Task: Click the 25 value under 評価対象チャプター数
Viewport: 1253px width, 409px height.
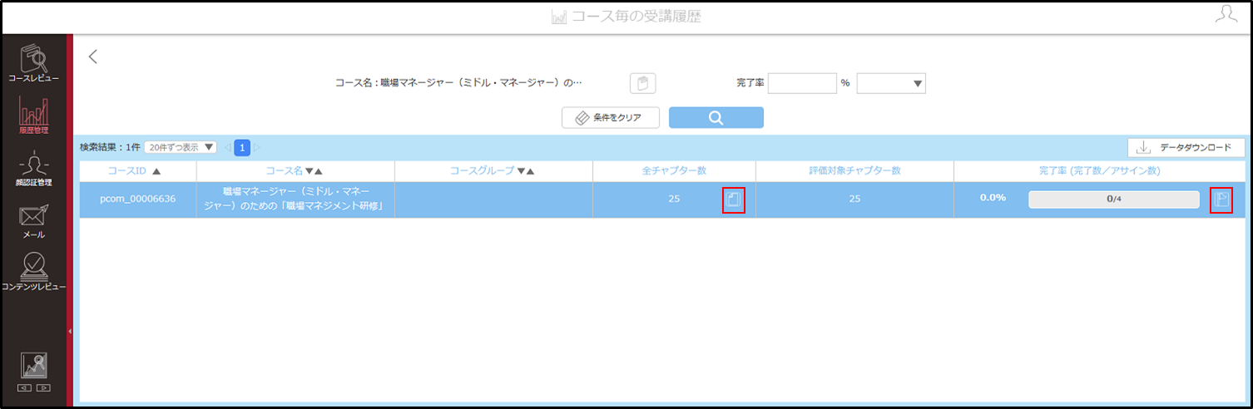Action: 854,200
